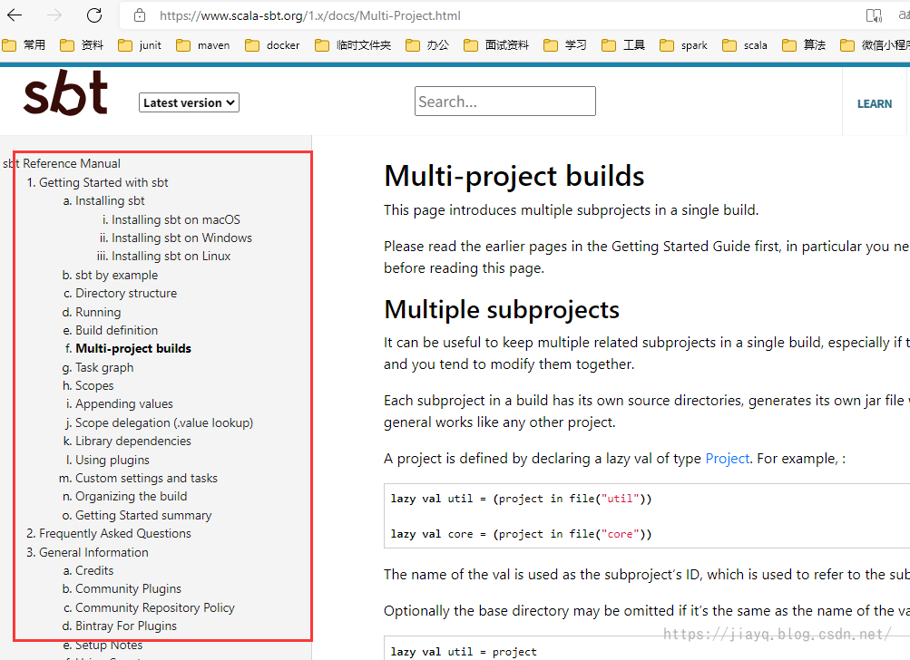Open the Library dependencies page
The height and width of the screenshot is (660, 910).
coord(132,442)
